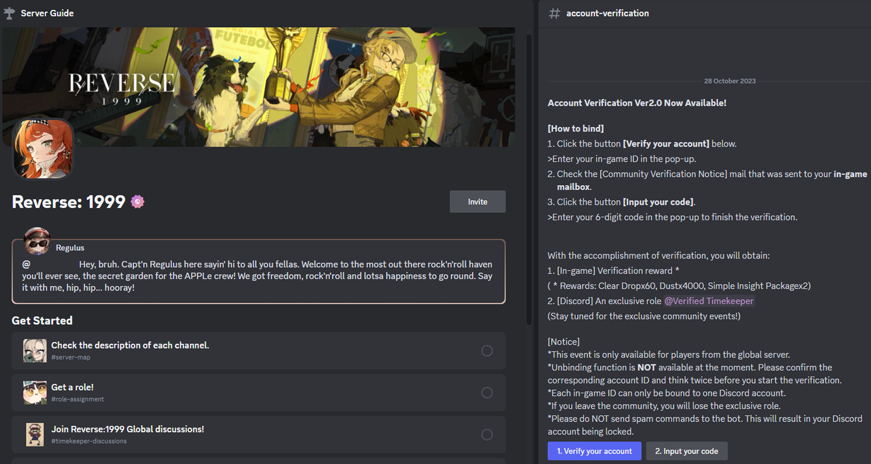The height and width of the screenshot is (464, 871).
Task: Open the #timekeeper-discussions channel link
Action: pos(89,441)
